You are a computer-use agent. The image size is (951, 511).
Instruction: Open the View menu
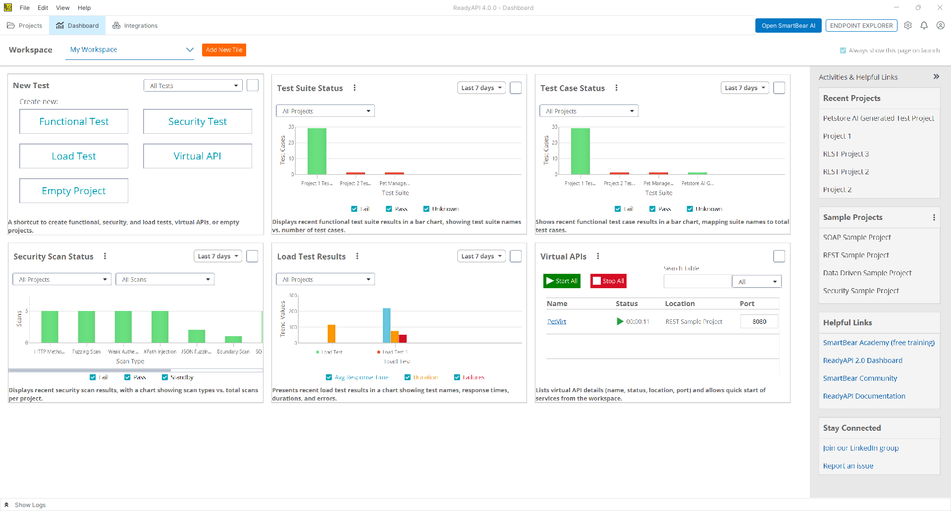point(63,7)
